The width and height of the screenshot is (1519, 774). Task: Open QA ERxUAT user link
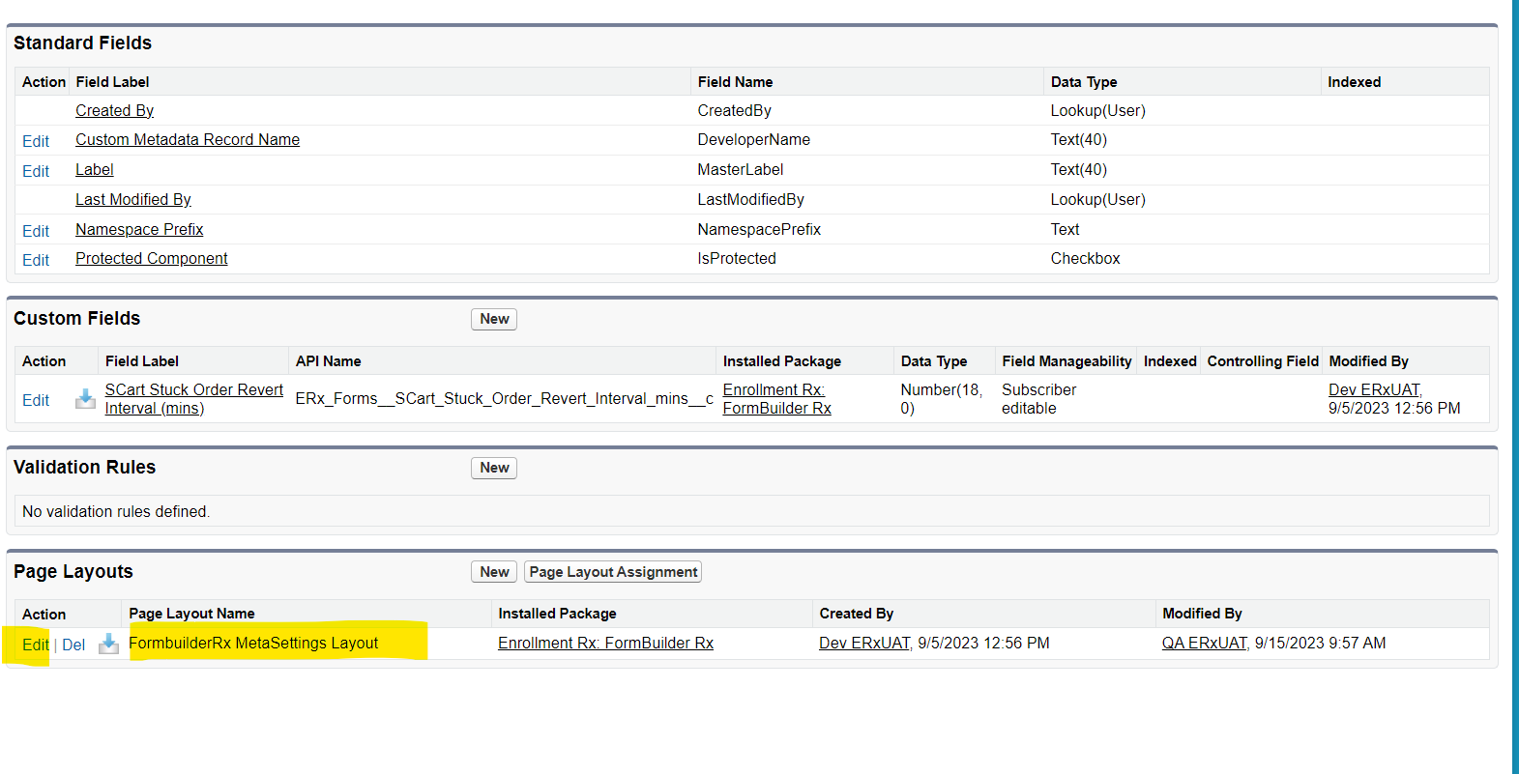click(1204, 644)
